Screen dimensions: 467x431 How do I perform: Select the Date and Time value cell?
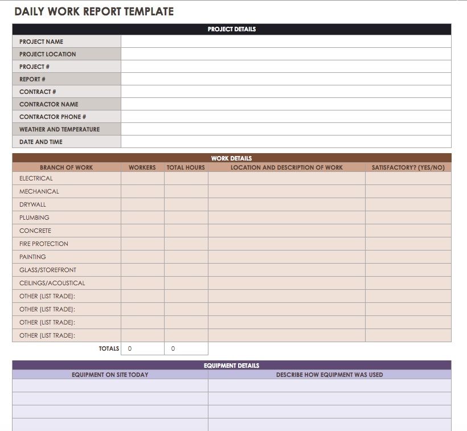(x=286, y=141)
